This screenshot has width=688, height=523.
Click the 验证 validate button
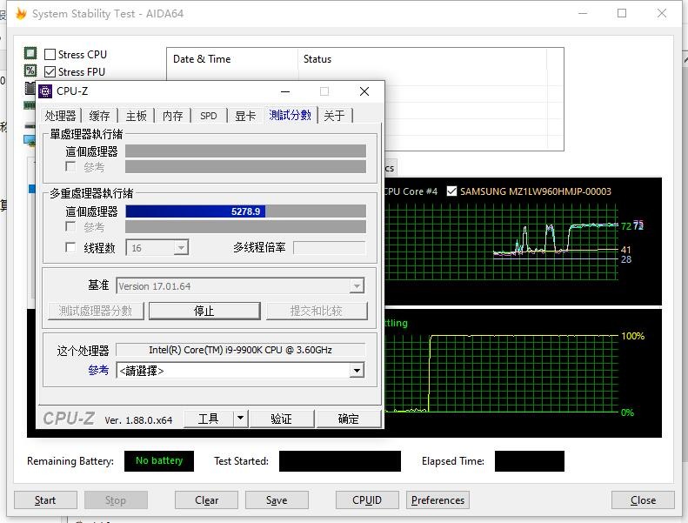[281, 419]
